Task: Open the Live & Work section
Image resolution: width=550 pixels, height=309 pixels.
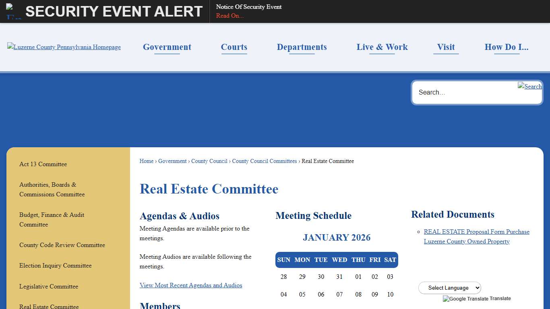Action: [382, 47]
